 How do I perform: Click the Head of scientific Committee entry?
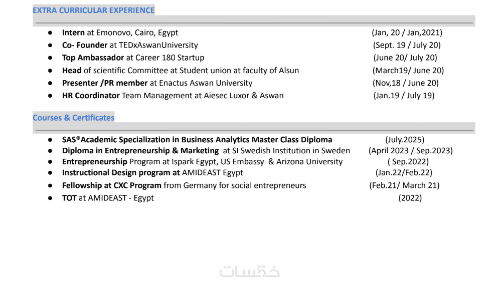click(180, 70)
